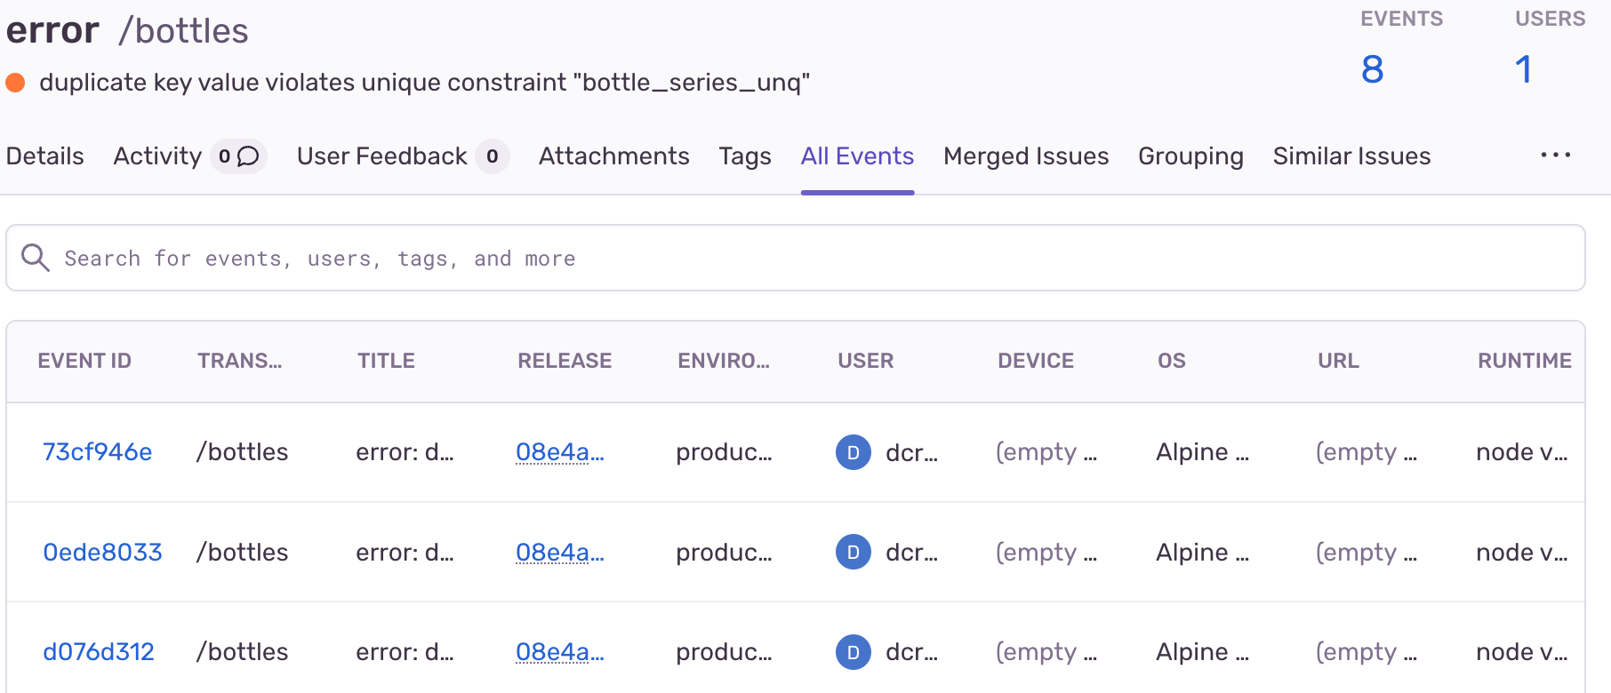Open release 08e4a in first row
The height and width of the screenshot is (693, 1611).
(560, 452)
